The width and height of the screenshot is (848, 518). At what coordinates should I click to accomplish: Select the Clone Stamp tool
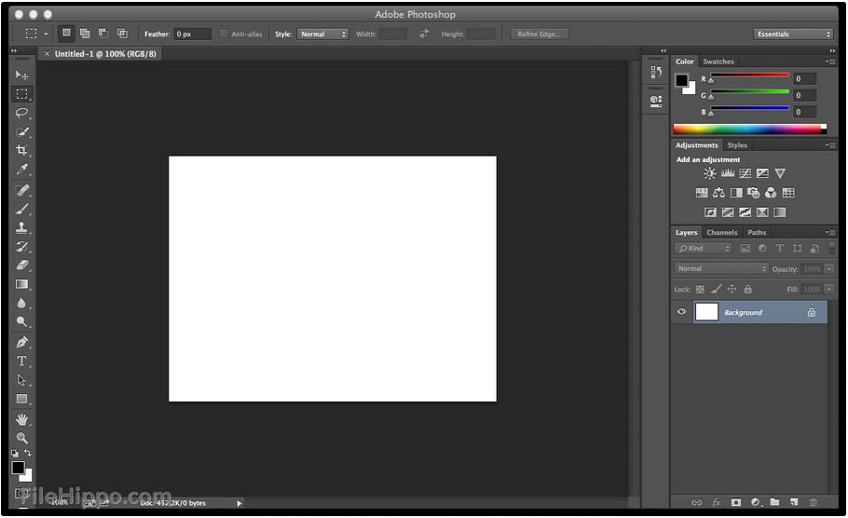point(21,227)
